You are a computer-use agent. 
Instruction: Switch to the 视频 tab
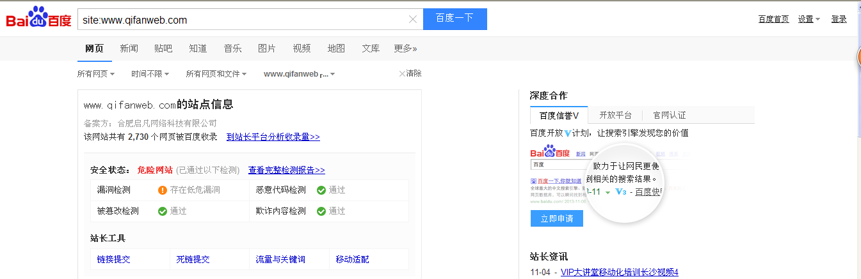pos(302,48)
